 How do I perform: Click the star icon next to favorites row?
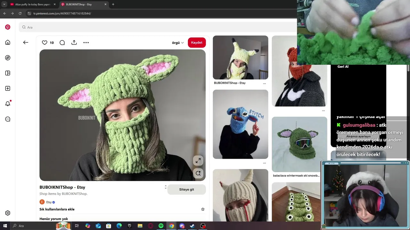pos(203,209)
